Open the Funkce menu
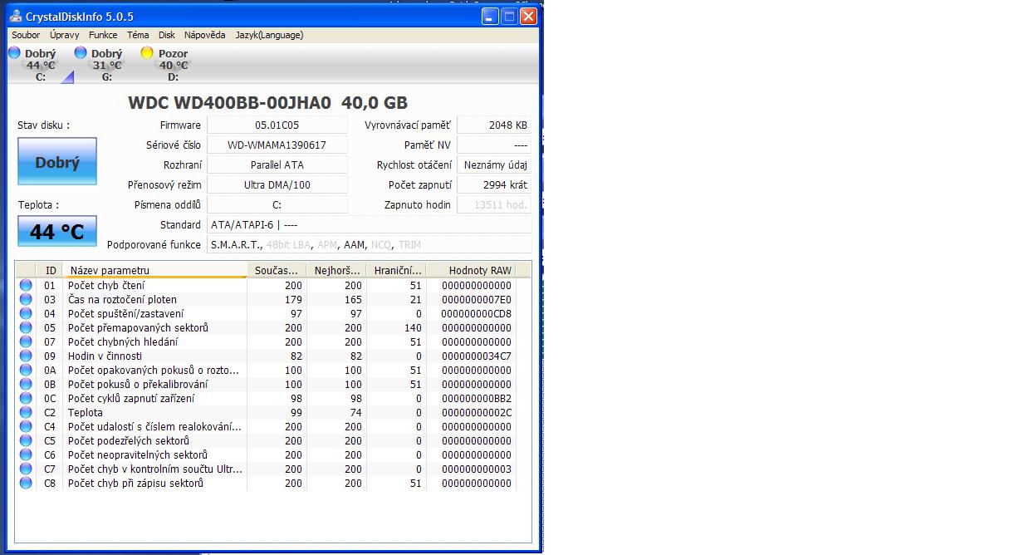The height and width of the screenshot is (555, 1009). [103, 35]
